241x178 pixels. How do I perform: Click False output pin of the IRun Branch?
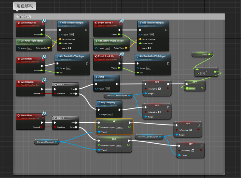[x=76, y=127]
